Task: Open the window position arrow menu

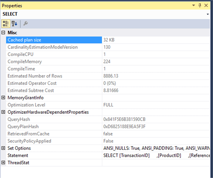Action: [x=193, y=6]
